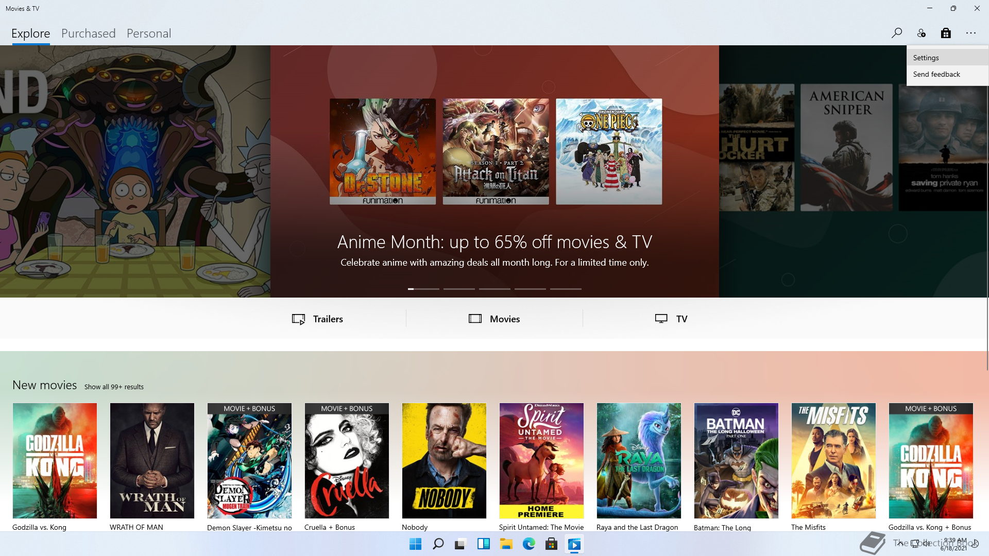
Task: Open Raya and the Last Dragon poster
Action: [639, 461]
